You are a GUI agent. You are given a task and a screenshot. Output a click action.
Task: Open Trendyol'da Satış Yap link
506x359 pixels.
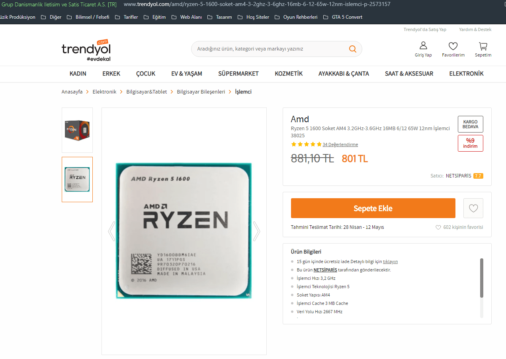pos(425,30)
